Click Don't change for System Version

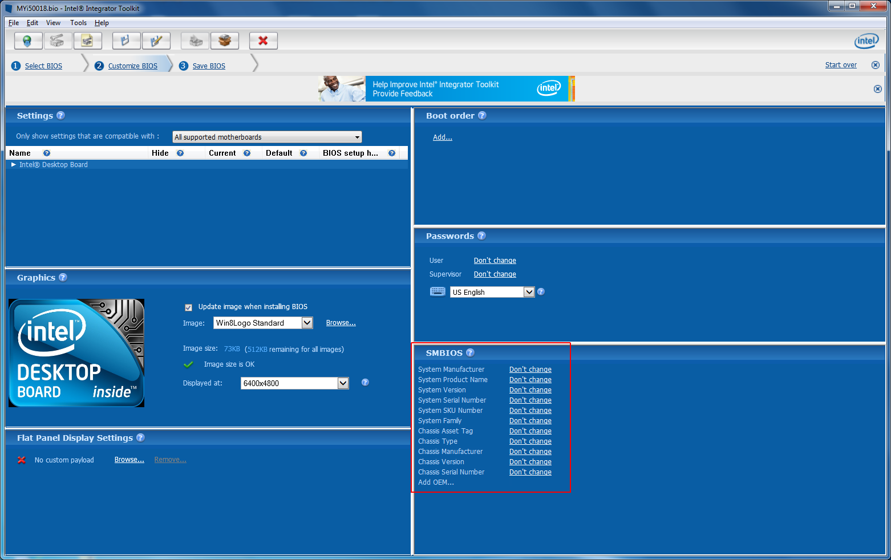pyautogui.click(x=530, y=389)
